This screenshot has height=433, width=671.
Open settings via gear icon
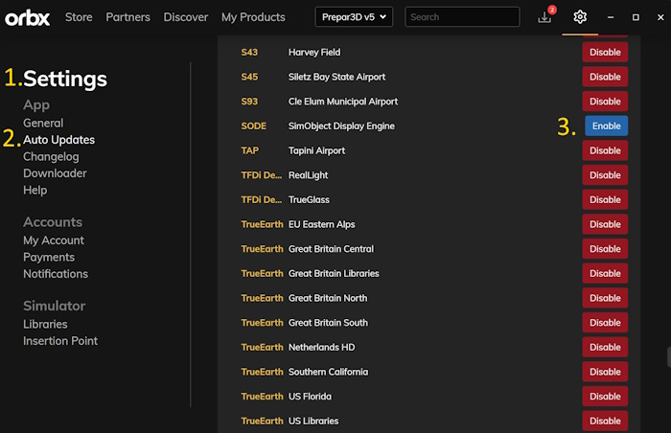pyautogui.click(x=580, y=17)
